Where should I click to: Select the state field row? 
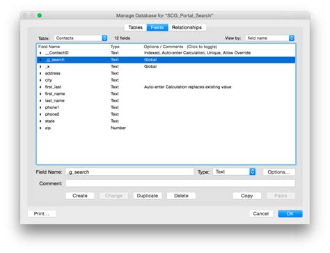(166, 121)
